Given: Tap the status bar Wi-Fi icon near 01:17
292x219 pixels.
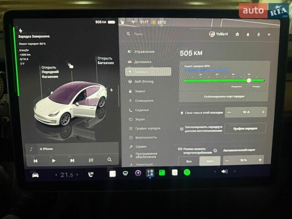Looking at the screenshot, I should [133, 22].
